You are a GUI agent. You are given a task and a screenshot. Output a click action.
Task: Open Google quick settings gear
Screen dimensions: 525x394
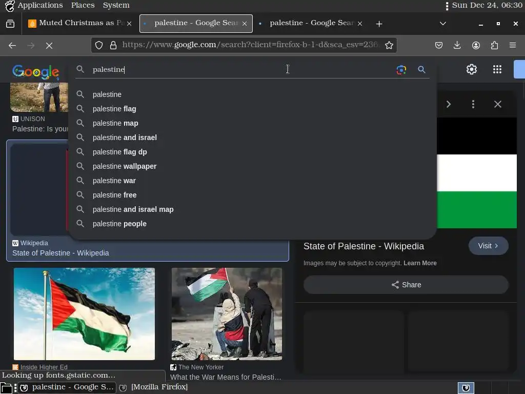(x=472, y=69)
